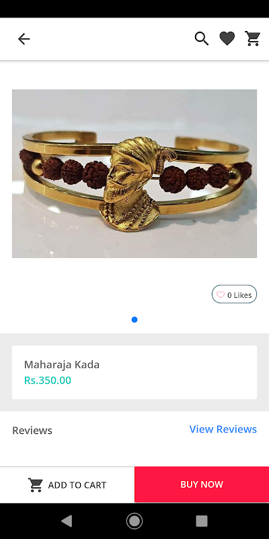The image size is (269, 539).
Task: Open View Reviews link
Action: 223,429
